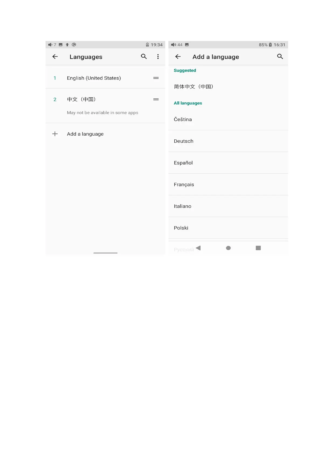The height and width of the screenshot is (454, 321).
Task: Open search on the Languages screen
Action: click(x=144, y=56)
